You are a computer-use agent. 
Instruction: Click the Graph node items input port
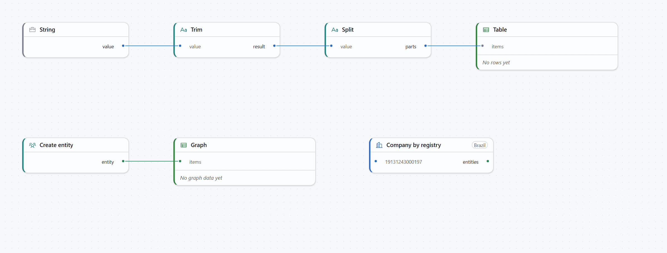(180, 161)
